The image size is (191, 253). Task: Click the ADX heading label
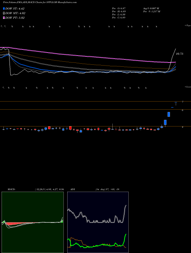tap(73, 189)
